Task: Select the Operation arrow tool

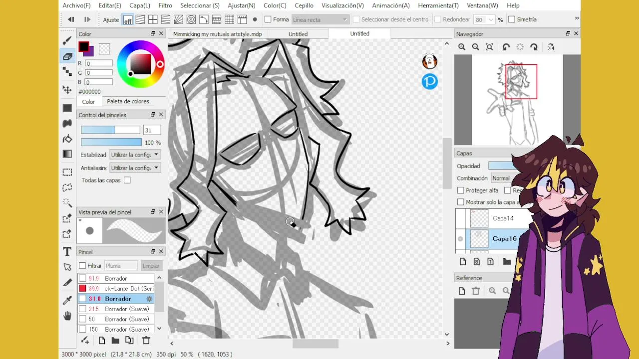Action: pos(67,267)
